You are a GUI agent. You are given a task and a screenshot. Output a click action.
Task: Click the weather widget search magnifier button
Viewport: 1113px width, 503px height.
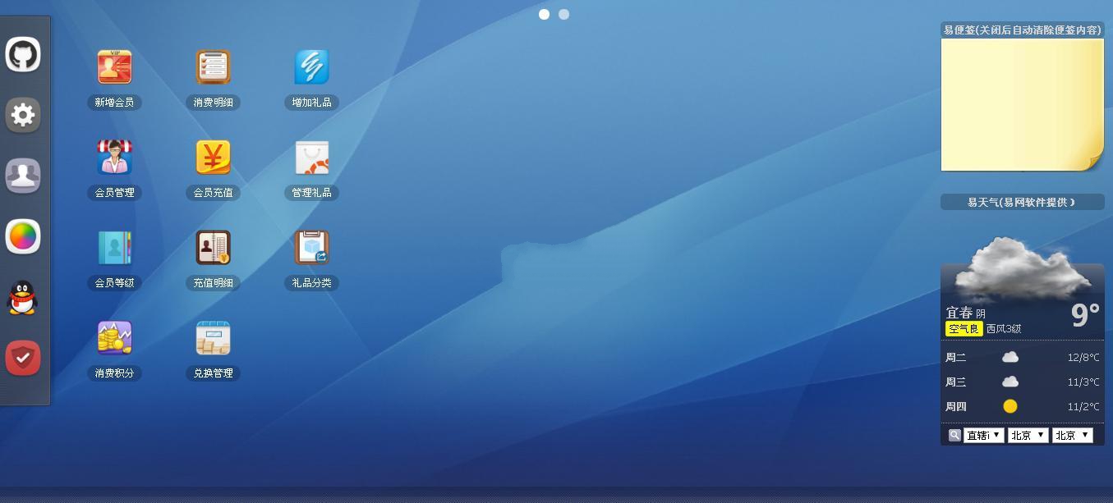(x=954, y=435)
